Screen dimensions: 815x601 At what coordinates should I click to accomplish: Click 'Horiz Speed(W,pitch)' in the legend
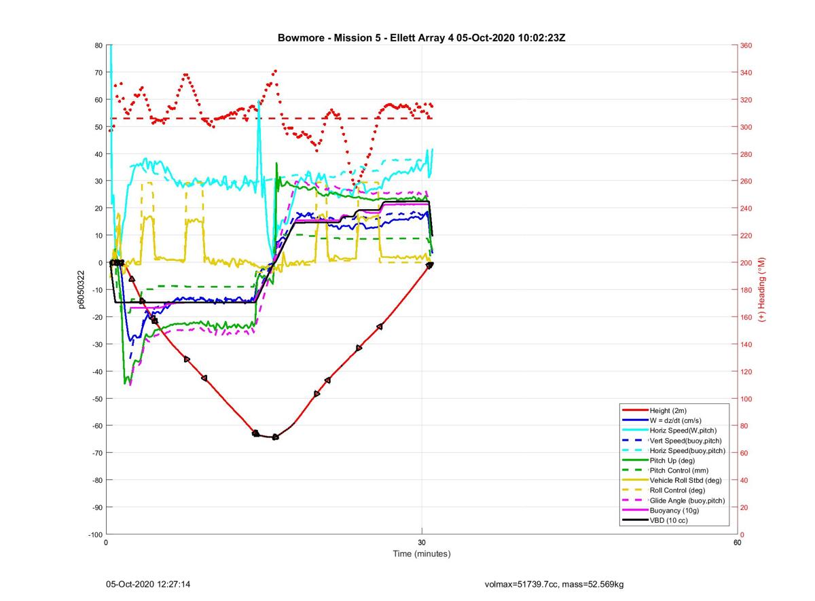[683, 431]
